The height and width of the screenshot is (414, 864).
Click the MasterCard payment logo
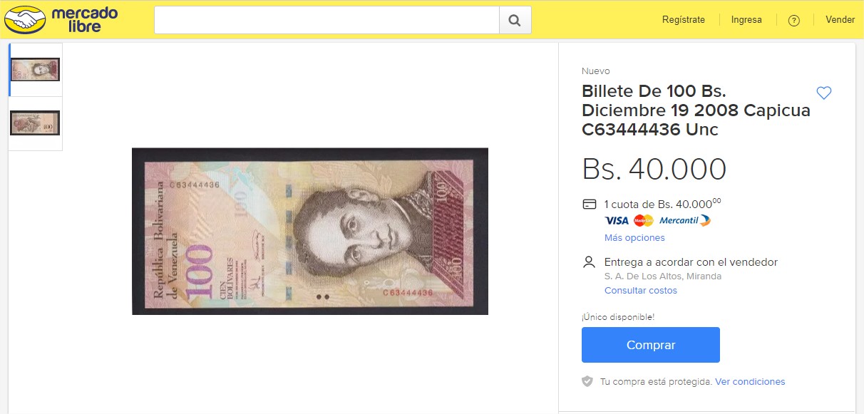point(644,220)
